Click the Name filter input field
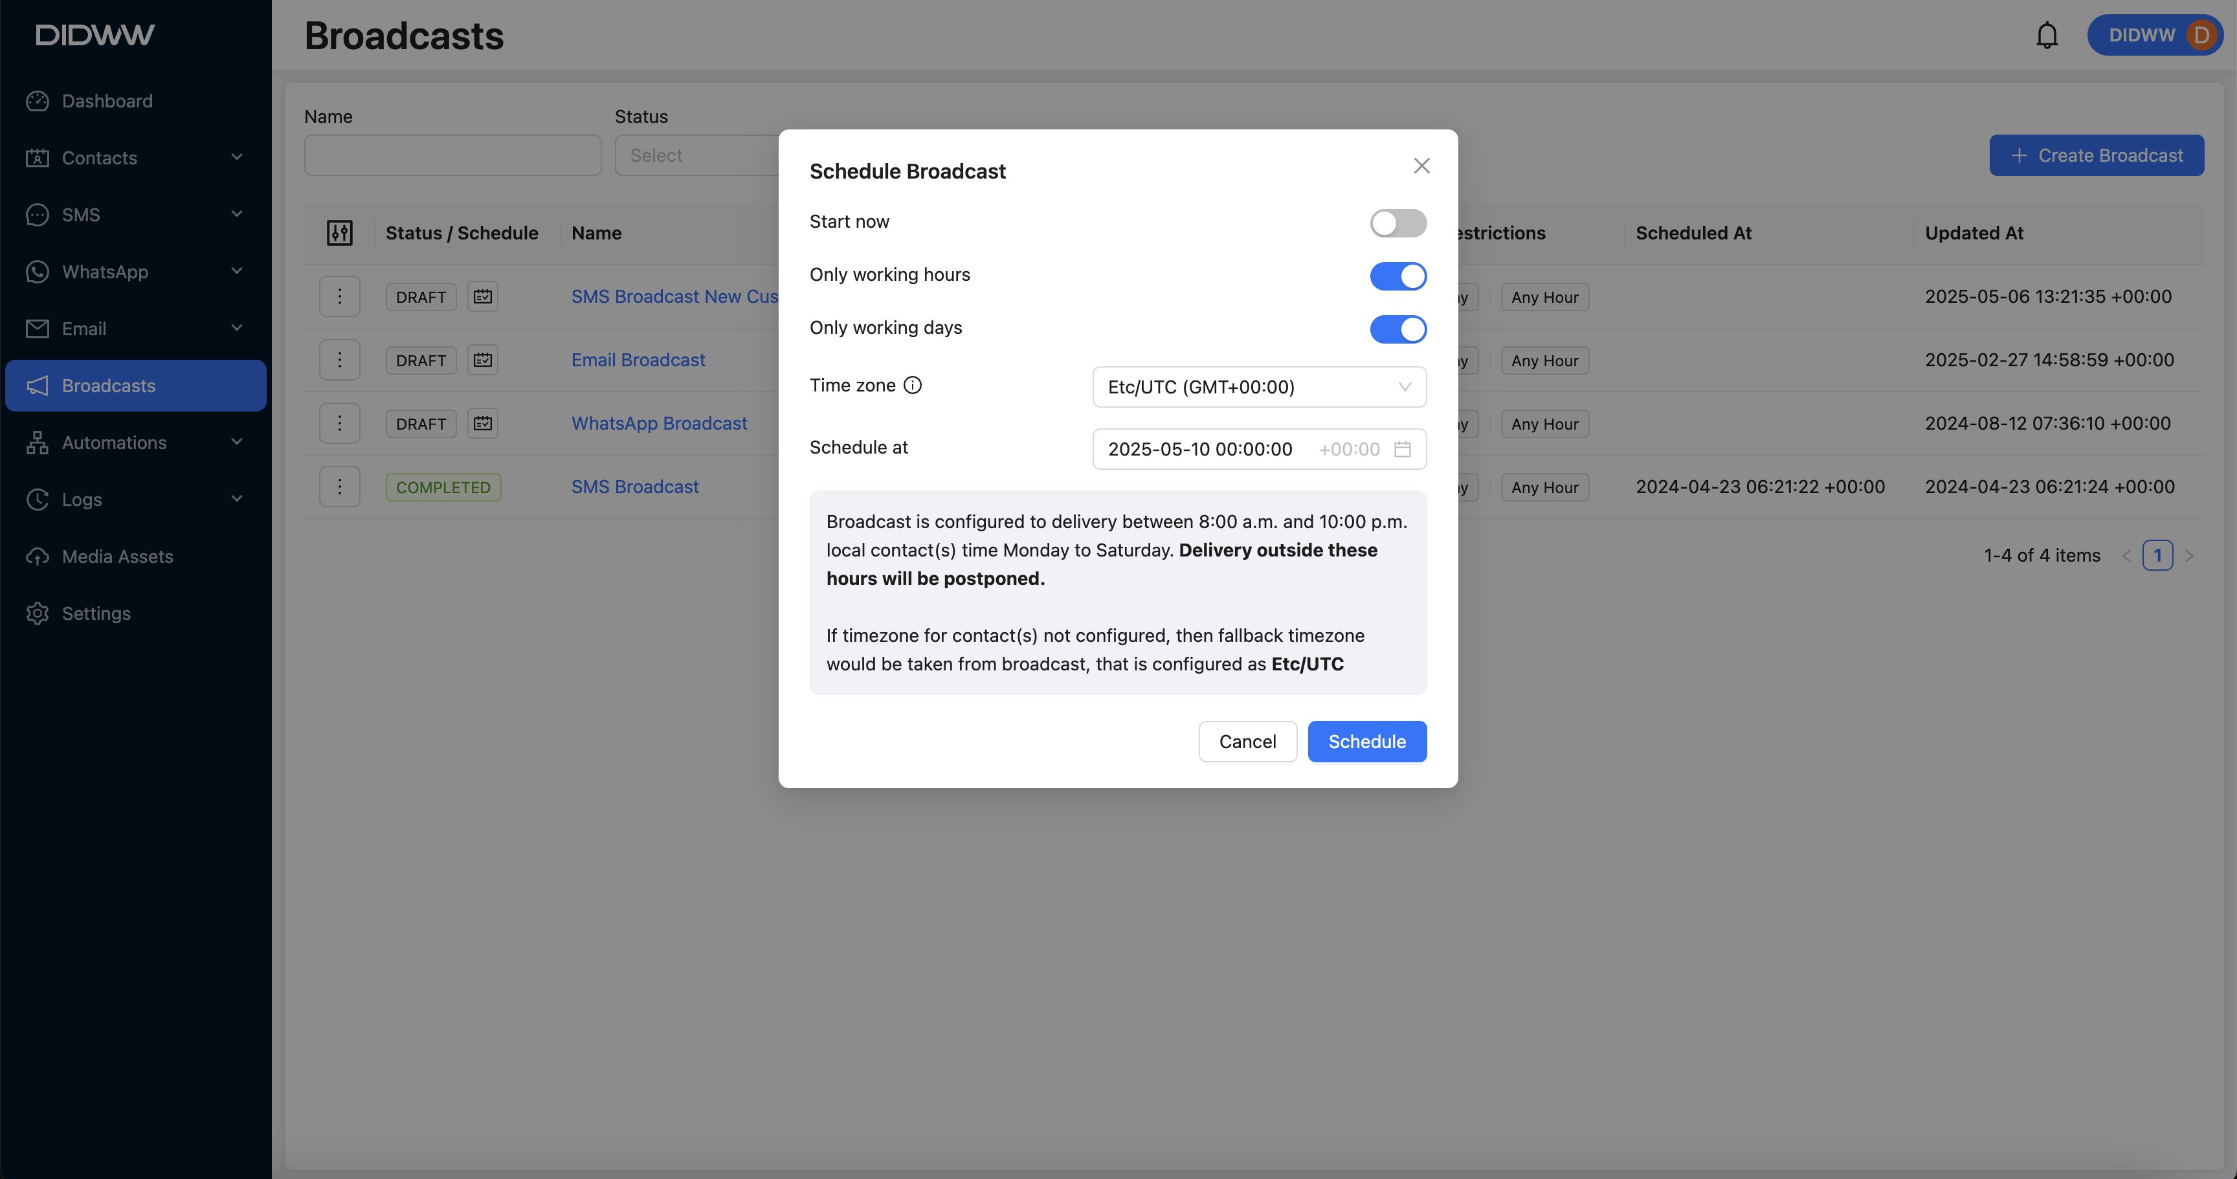Screen dimensions: 2237x1179 (x=452, y=155)
